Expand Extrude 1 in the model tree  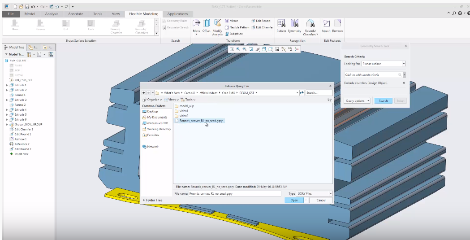[7, 85]
